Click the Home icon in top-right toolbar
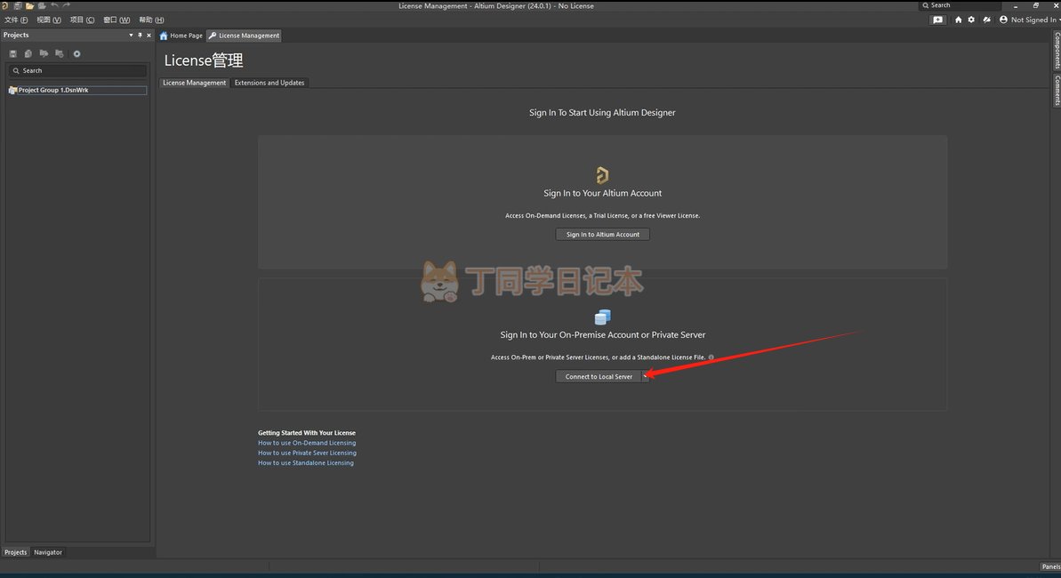The image size is (1061, 578). [958, 20]
